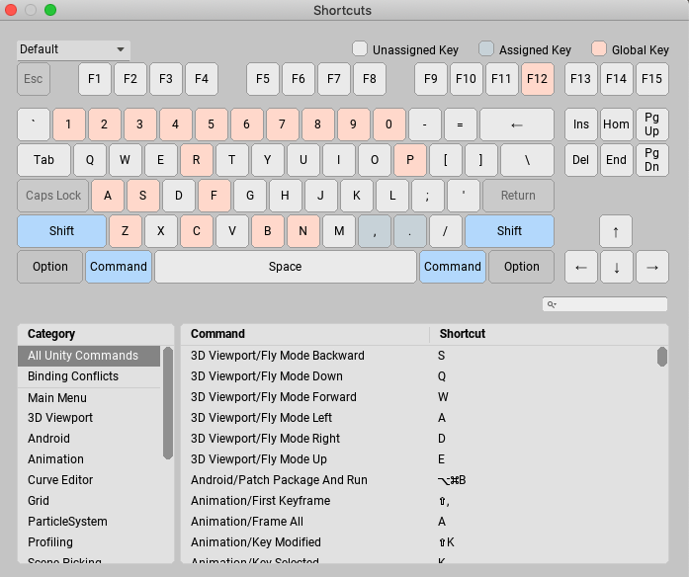This screenshot has height=577, width=689.
Task: Click the down arrow key
Action: (616, 267)
